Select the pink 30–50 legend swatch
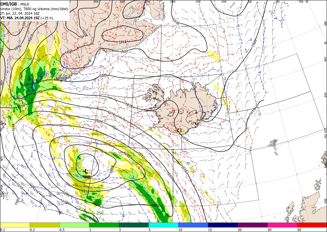 pos(283,225)
